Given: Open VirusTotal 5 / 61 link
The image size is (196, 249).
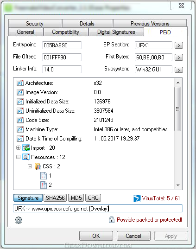Looking at the screenshot, I should 162,198.
